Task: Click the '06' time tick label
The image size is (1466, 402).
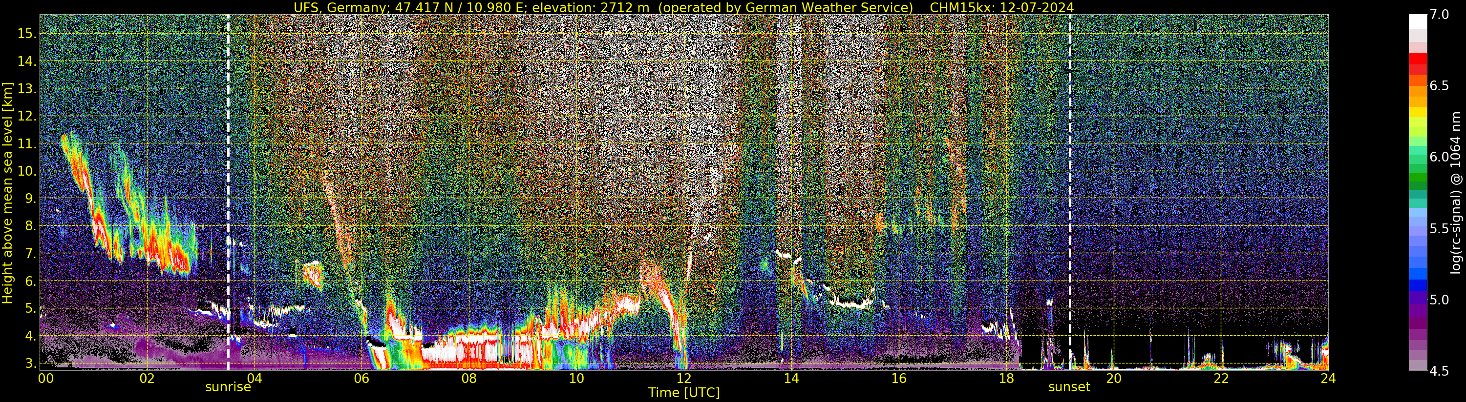Action: pyautogui.click(x=361, y=379)
